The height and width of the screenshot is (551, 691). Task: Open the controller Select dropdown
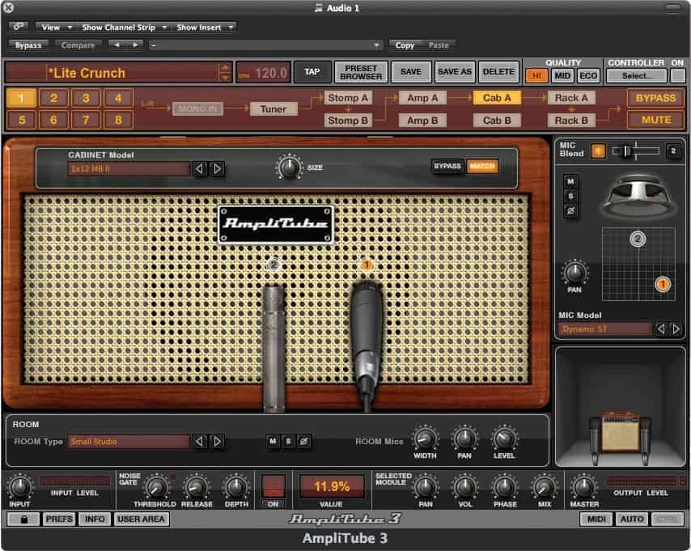(637, 75)
